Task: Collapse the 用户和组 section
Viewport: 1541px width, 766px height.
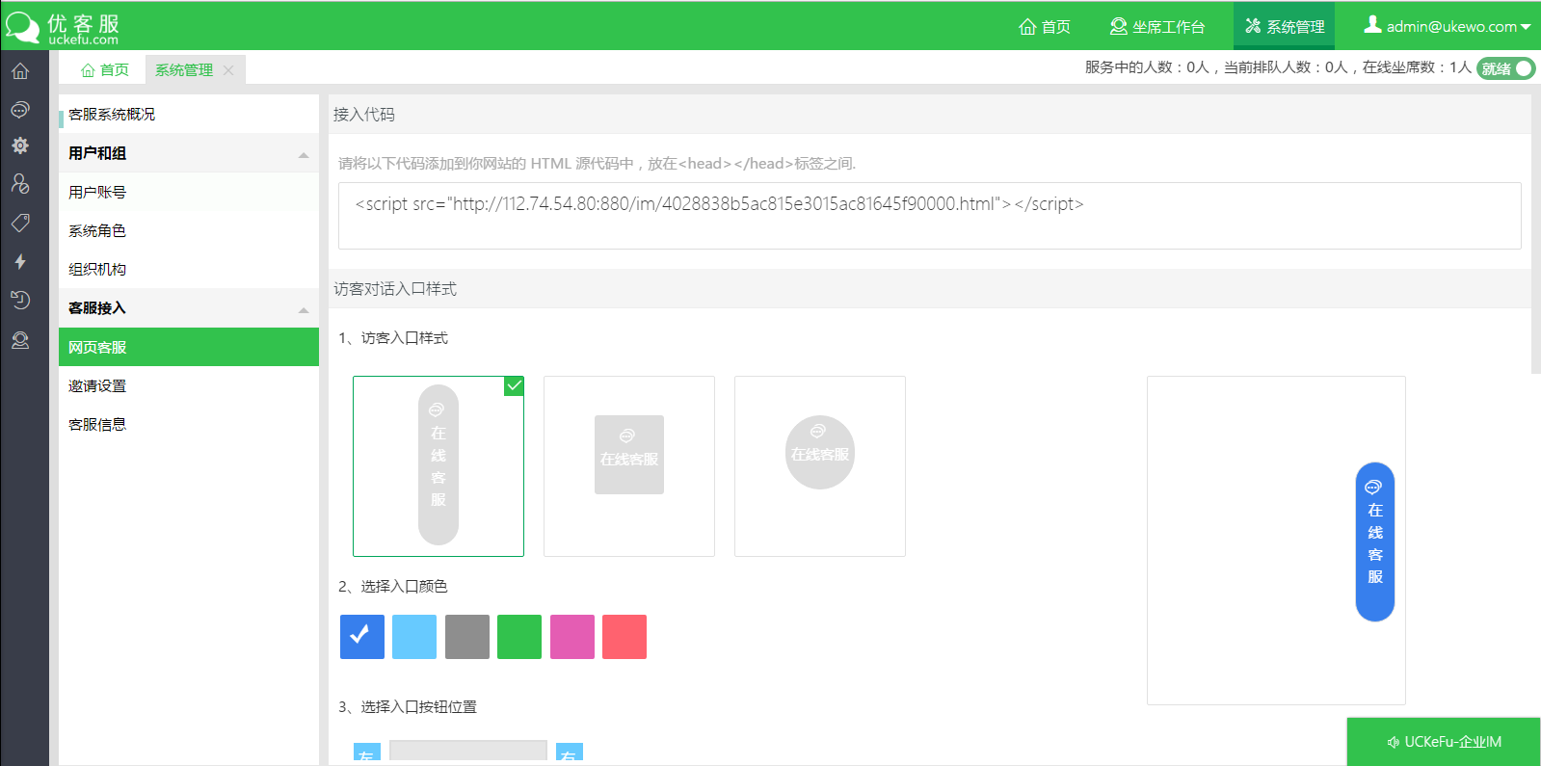Action: 304,154
